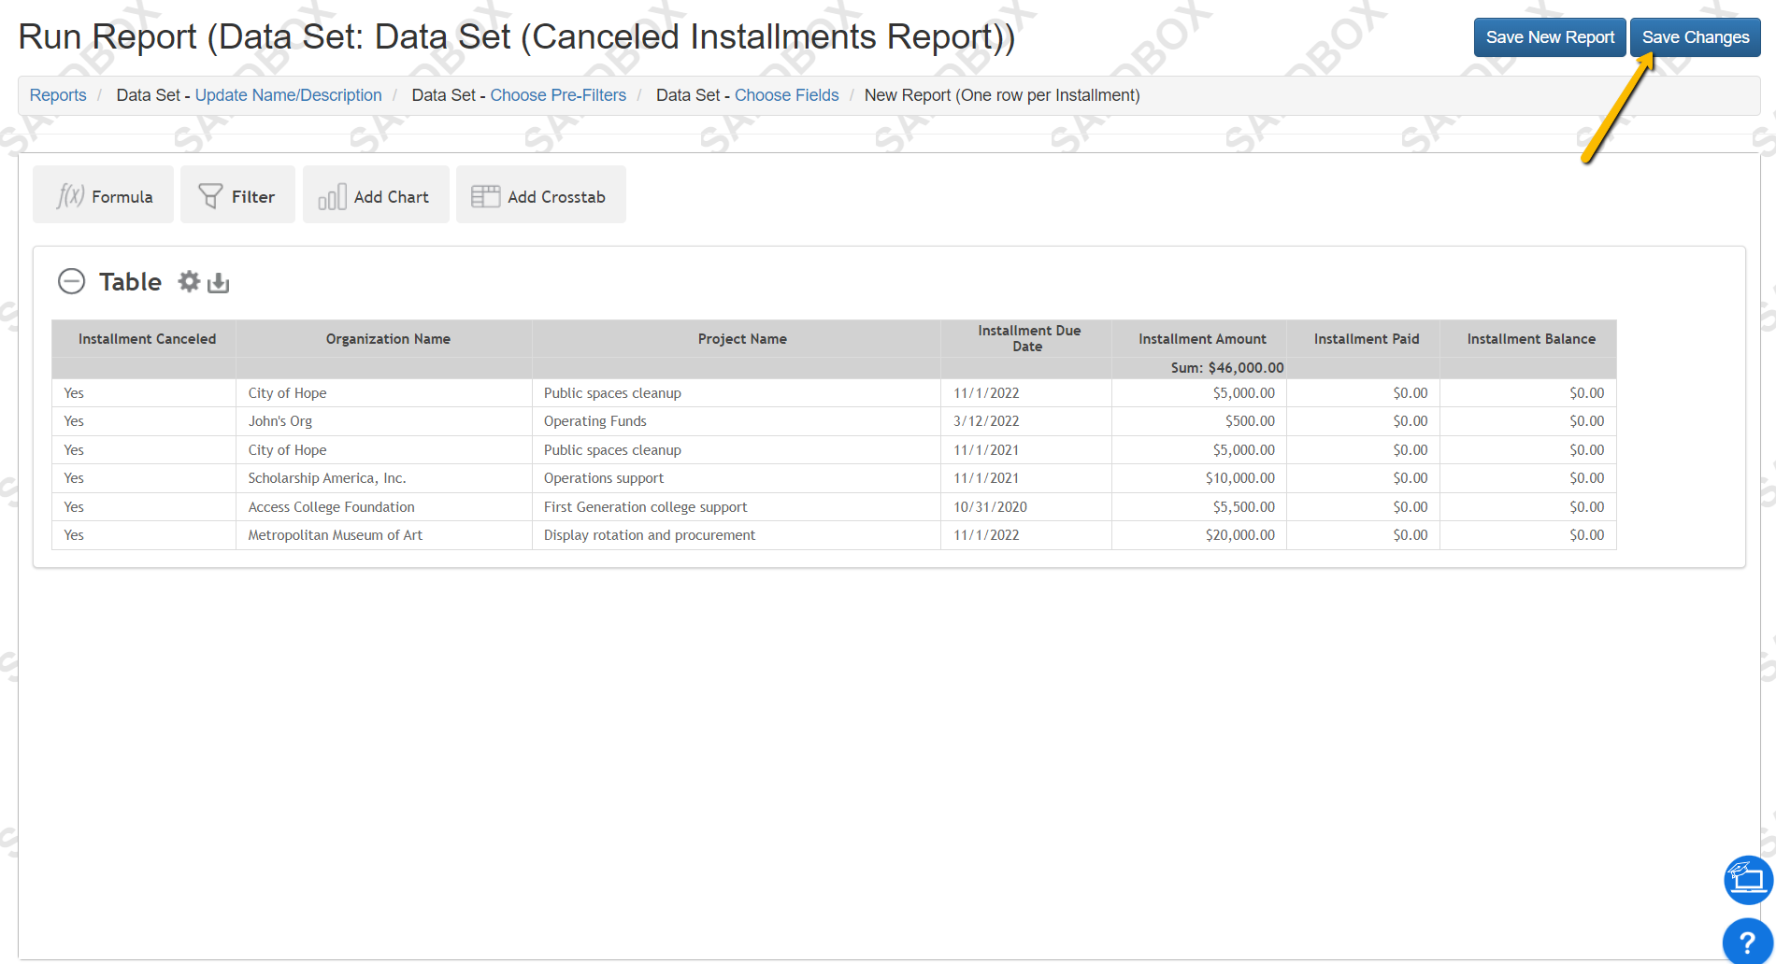Click the Installment Amount column header

(1199, 339)
